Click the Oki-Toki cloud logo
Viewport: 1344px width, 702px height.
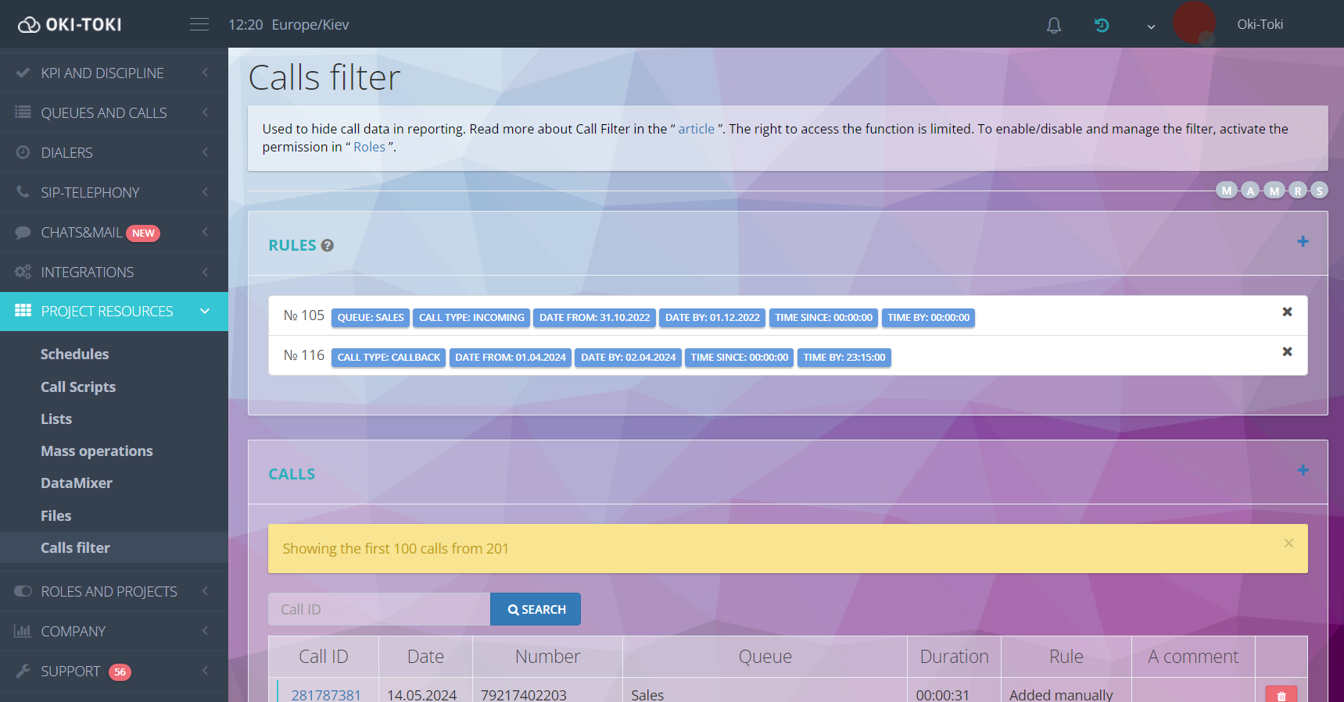(70, 24)
